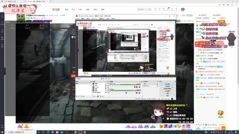Click 启动虚拟摄像机 button in OBS
The width and height of the screenshot is (239, 134).
(167, 89)
